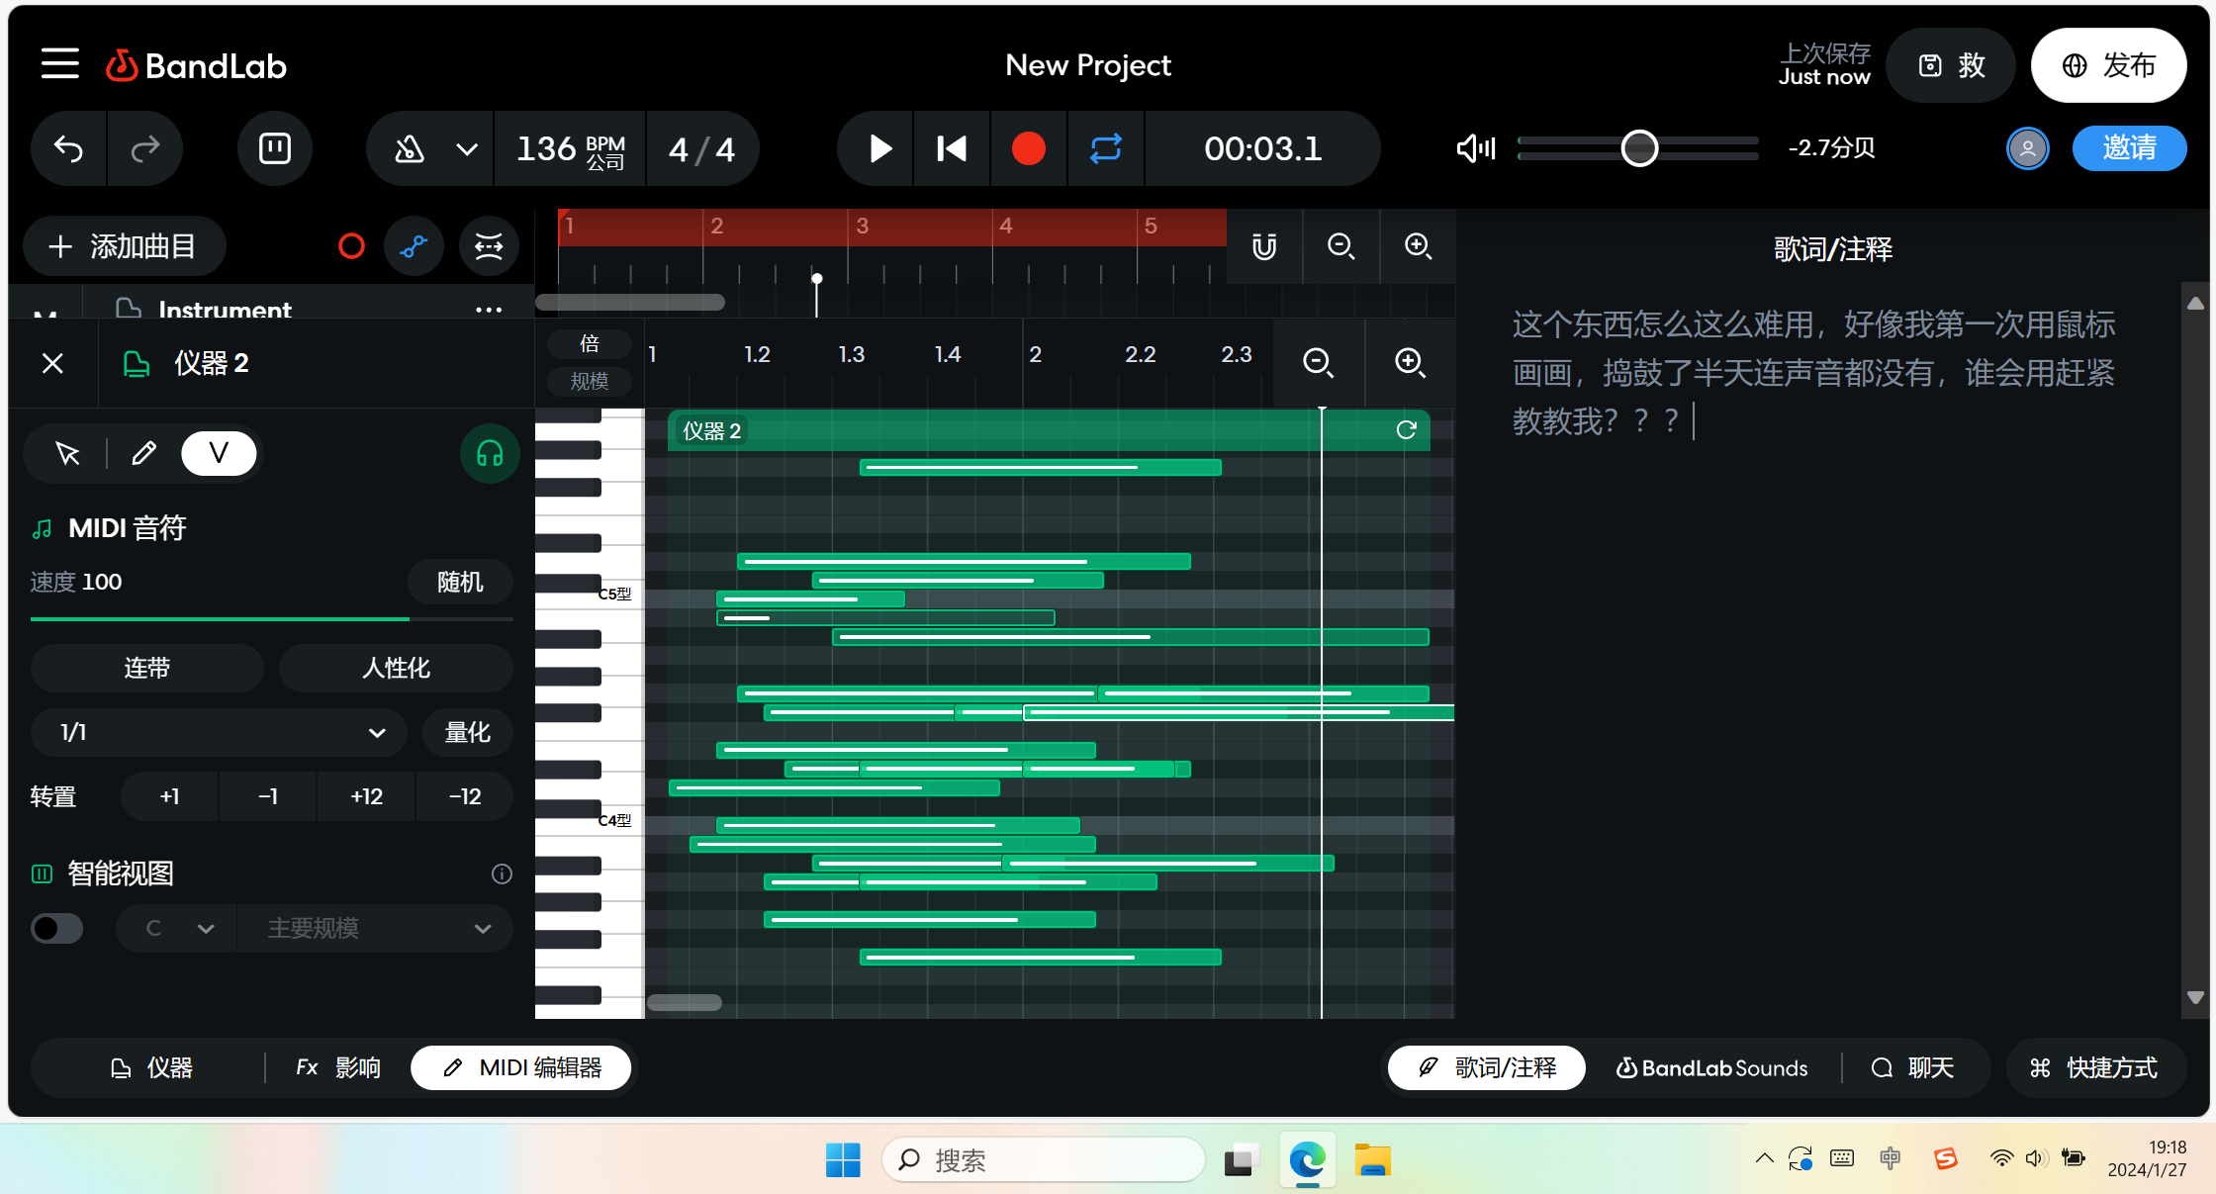This screenshot has width=2216, height=1194.
Task: Enable the 智能视图 smart view switch
Action: [x=56, y=928]
